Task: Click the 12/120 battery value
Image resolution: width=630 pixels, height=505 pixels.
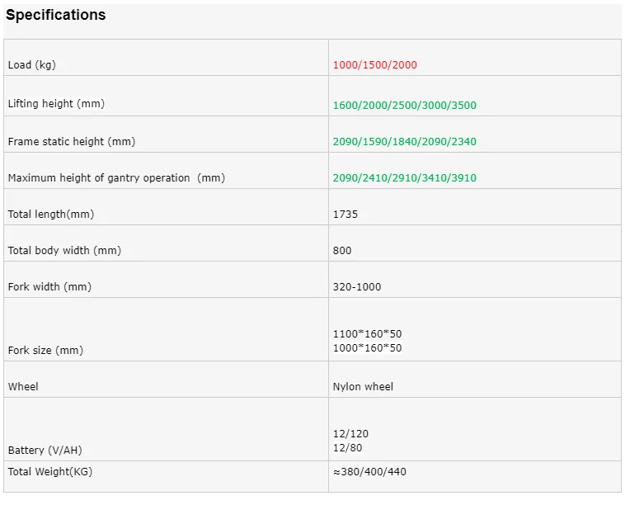Action: coord(350,434)
